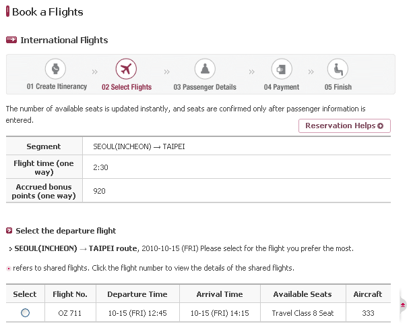Click the Departure Time column header
This screenshot has width=411, height=330.
[x=137, y=294]
